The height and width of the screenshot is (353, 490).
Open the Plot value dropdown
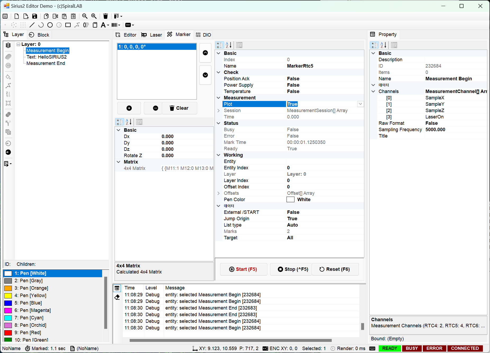[x=360, y=104]
